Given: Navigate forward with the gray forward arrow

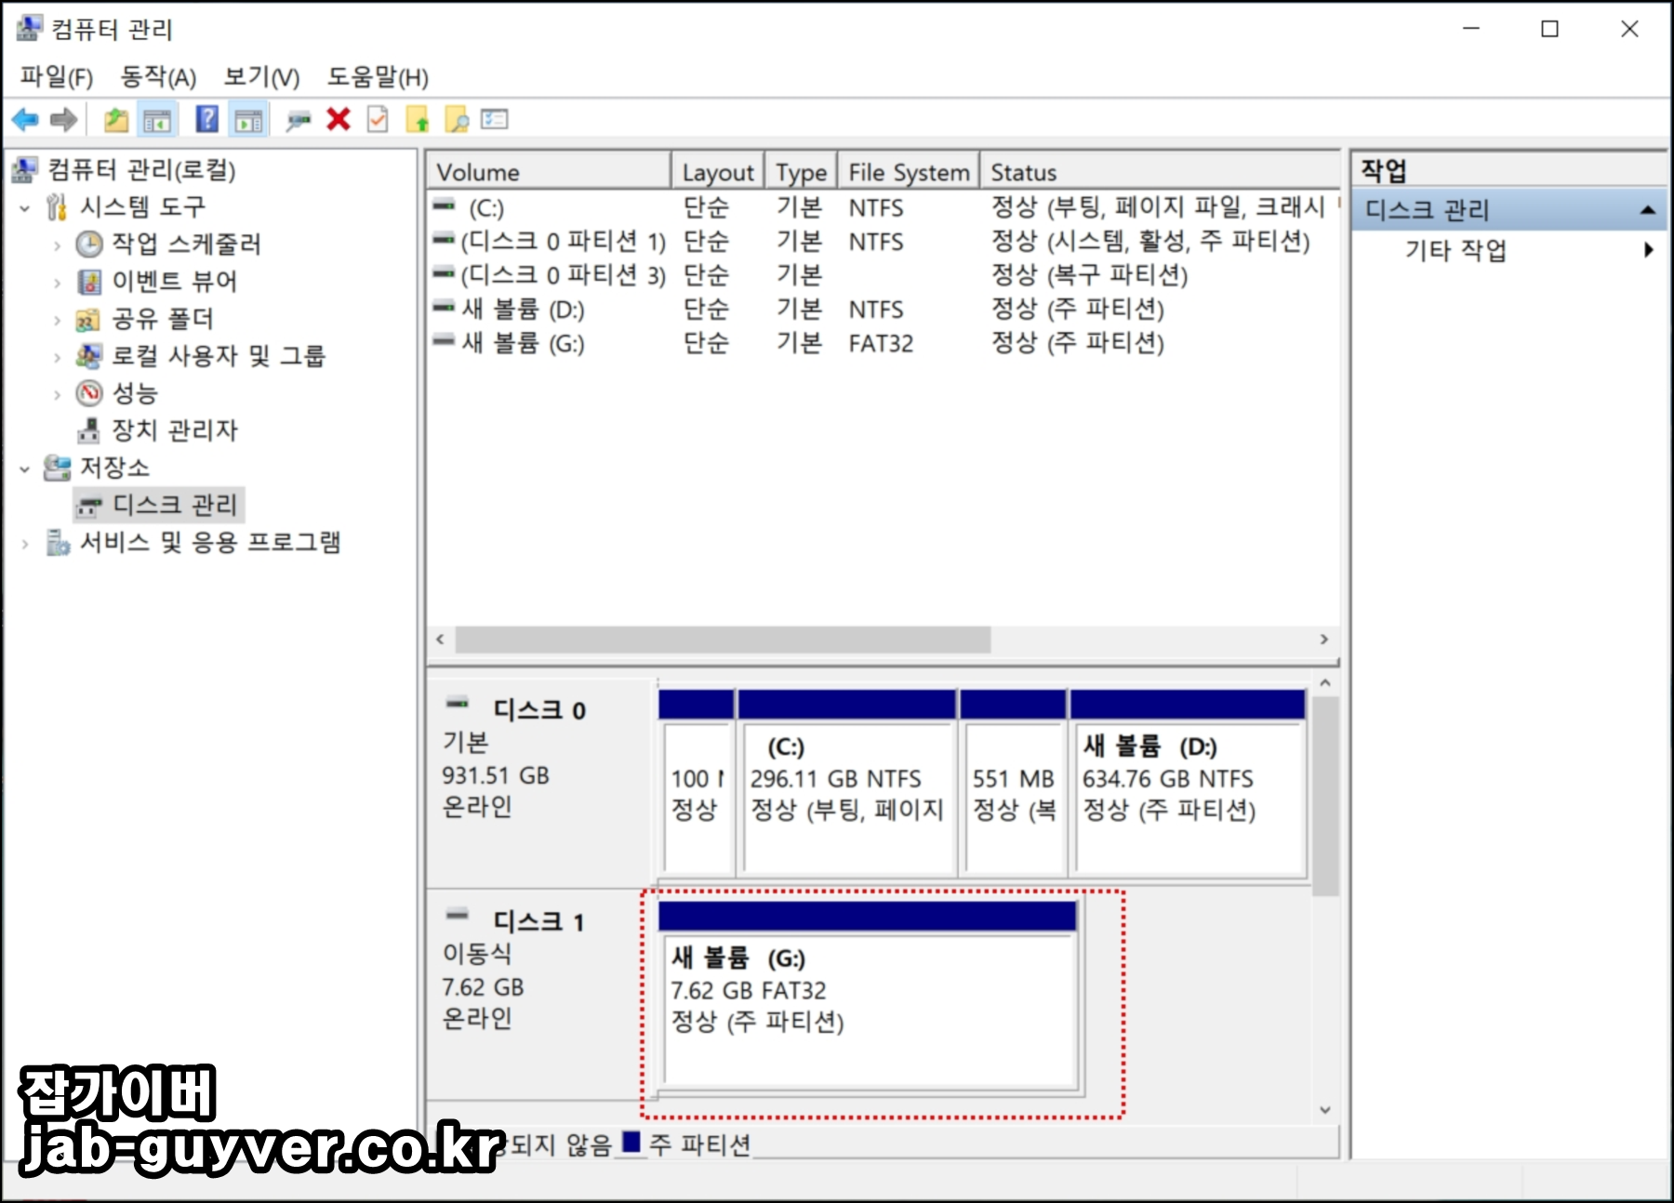Looking at the screenshot, I should click(63, 119).
